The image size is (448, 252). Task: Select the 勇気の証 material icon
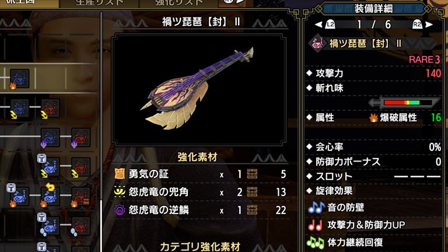(x=120, y=174)
